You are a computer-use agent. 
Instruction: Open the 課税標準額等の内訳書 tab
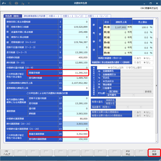pyautogui.click(x=34, y=16)
